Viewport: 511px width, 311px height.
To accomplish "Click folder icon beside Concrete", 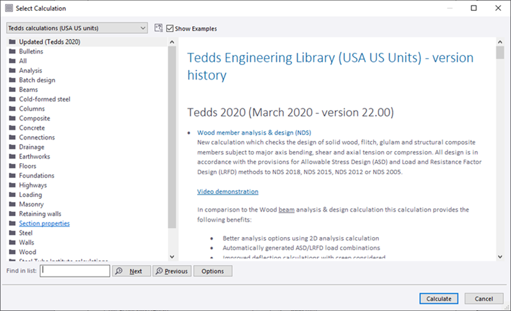I will 12,127.
